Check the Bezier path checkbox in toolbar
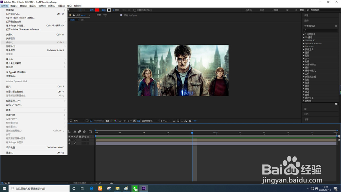Image resolution: width=341 pixels, height=192 pixels. pyautogui.click(x=135, y=10)
